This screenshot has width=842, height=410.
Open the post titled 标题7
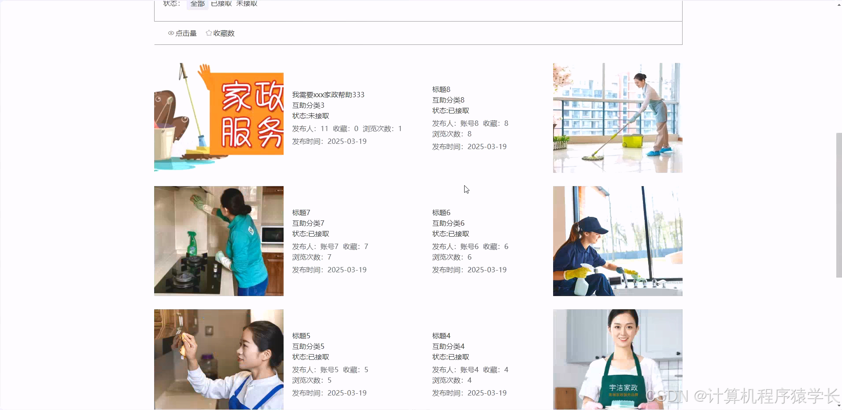301,212
